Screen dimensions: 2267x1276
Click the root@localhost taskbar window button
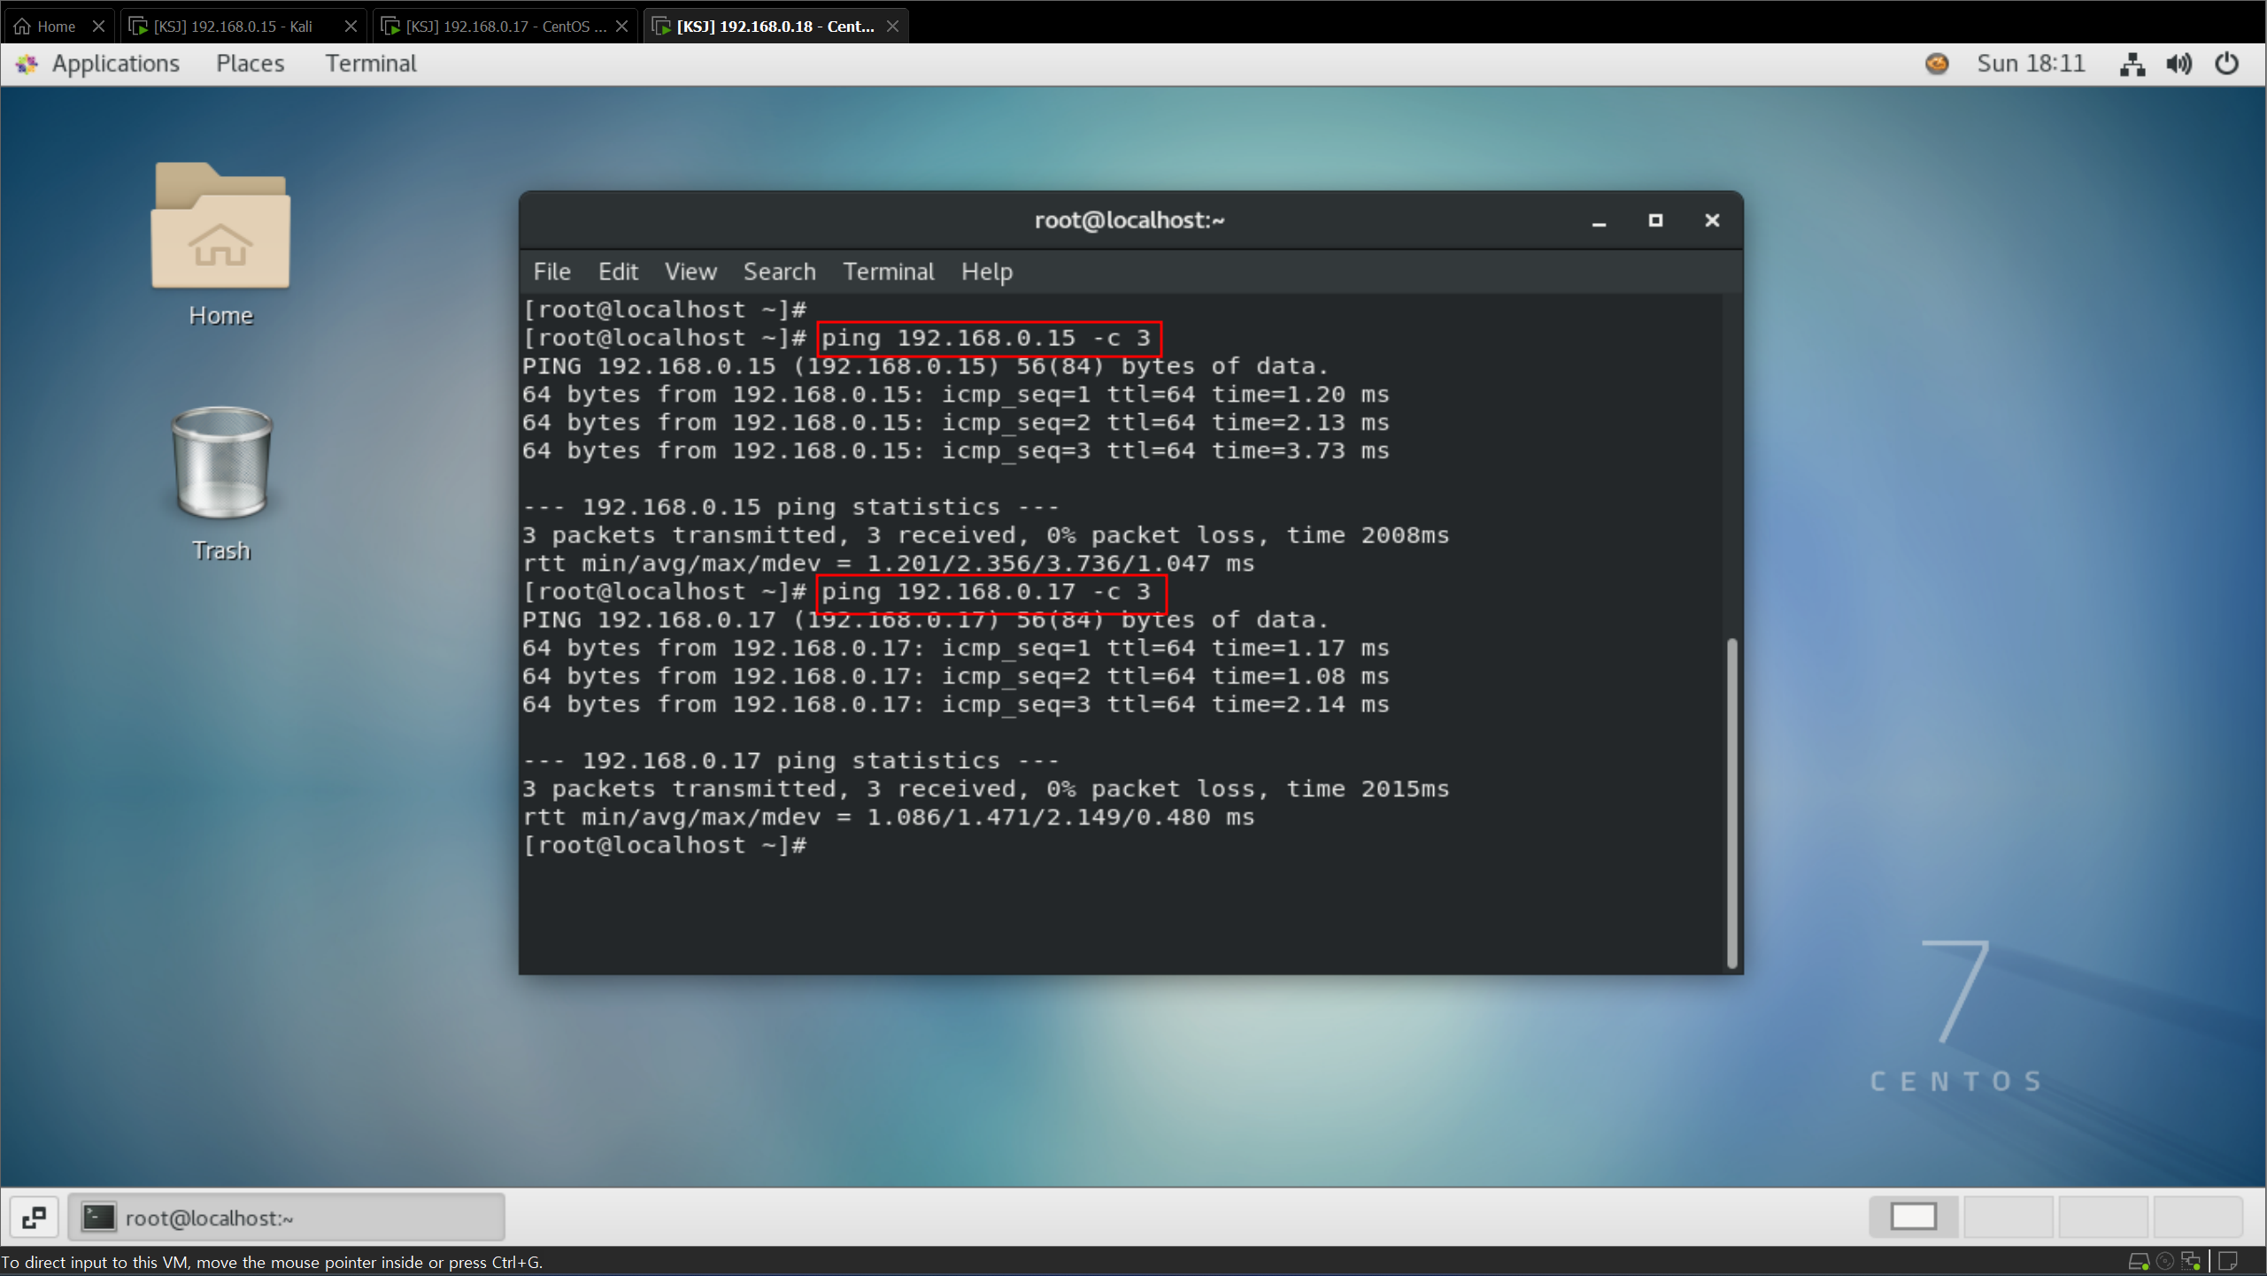pos(287,1218)
